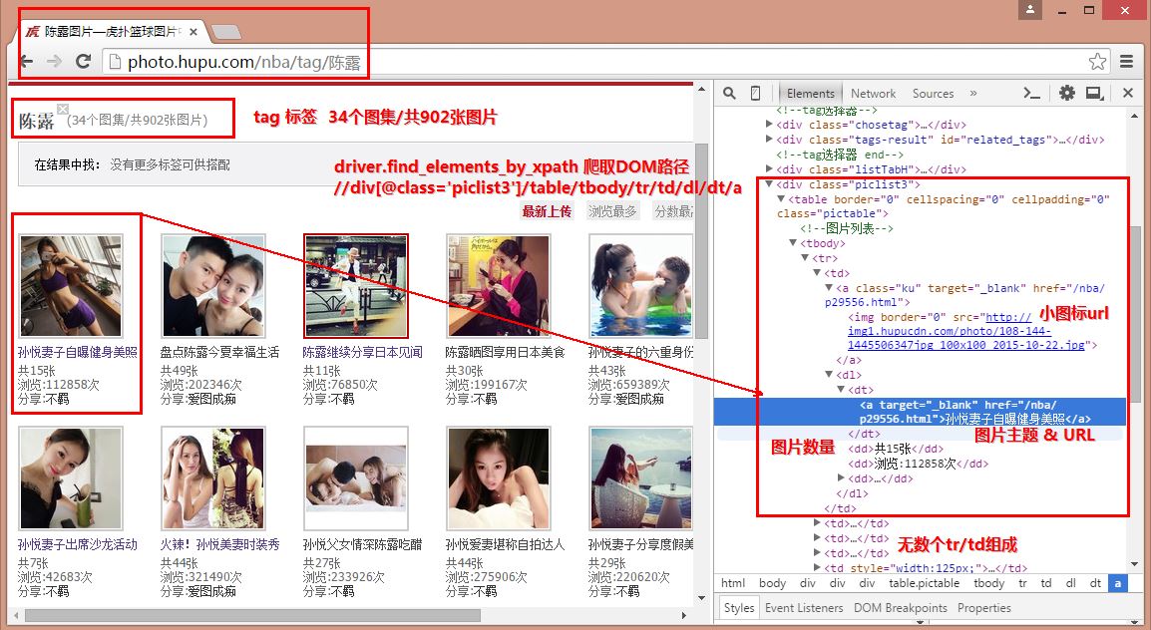This screenshot has width=1151, height=630.
Task: Open DevTools settings gear
Action: [x=1066, y=93]
